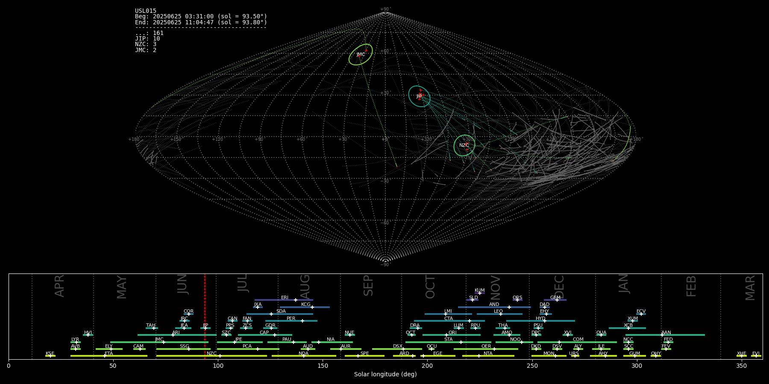
Task: Click the 'DEC' month label
Action: [559, 287]
